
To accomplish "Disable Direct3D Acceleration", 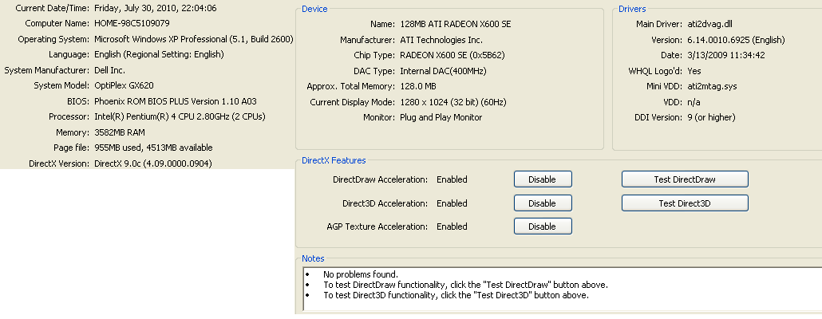I will click(542, 203).
